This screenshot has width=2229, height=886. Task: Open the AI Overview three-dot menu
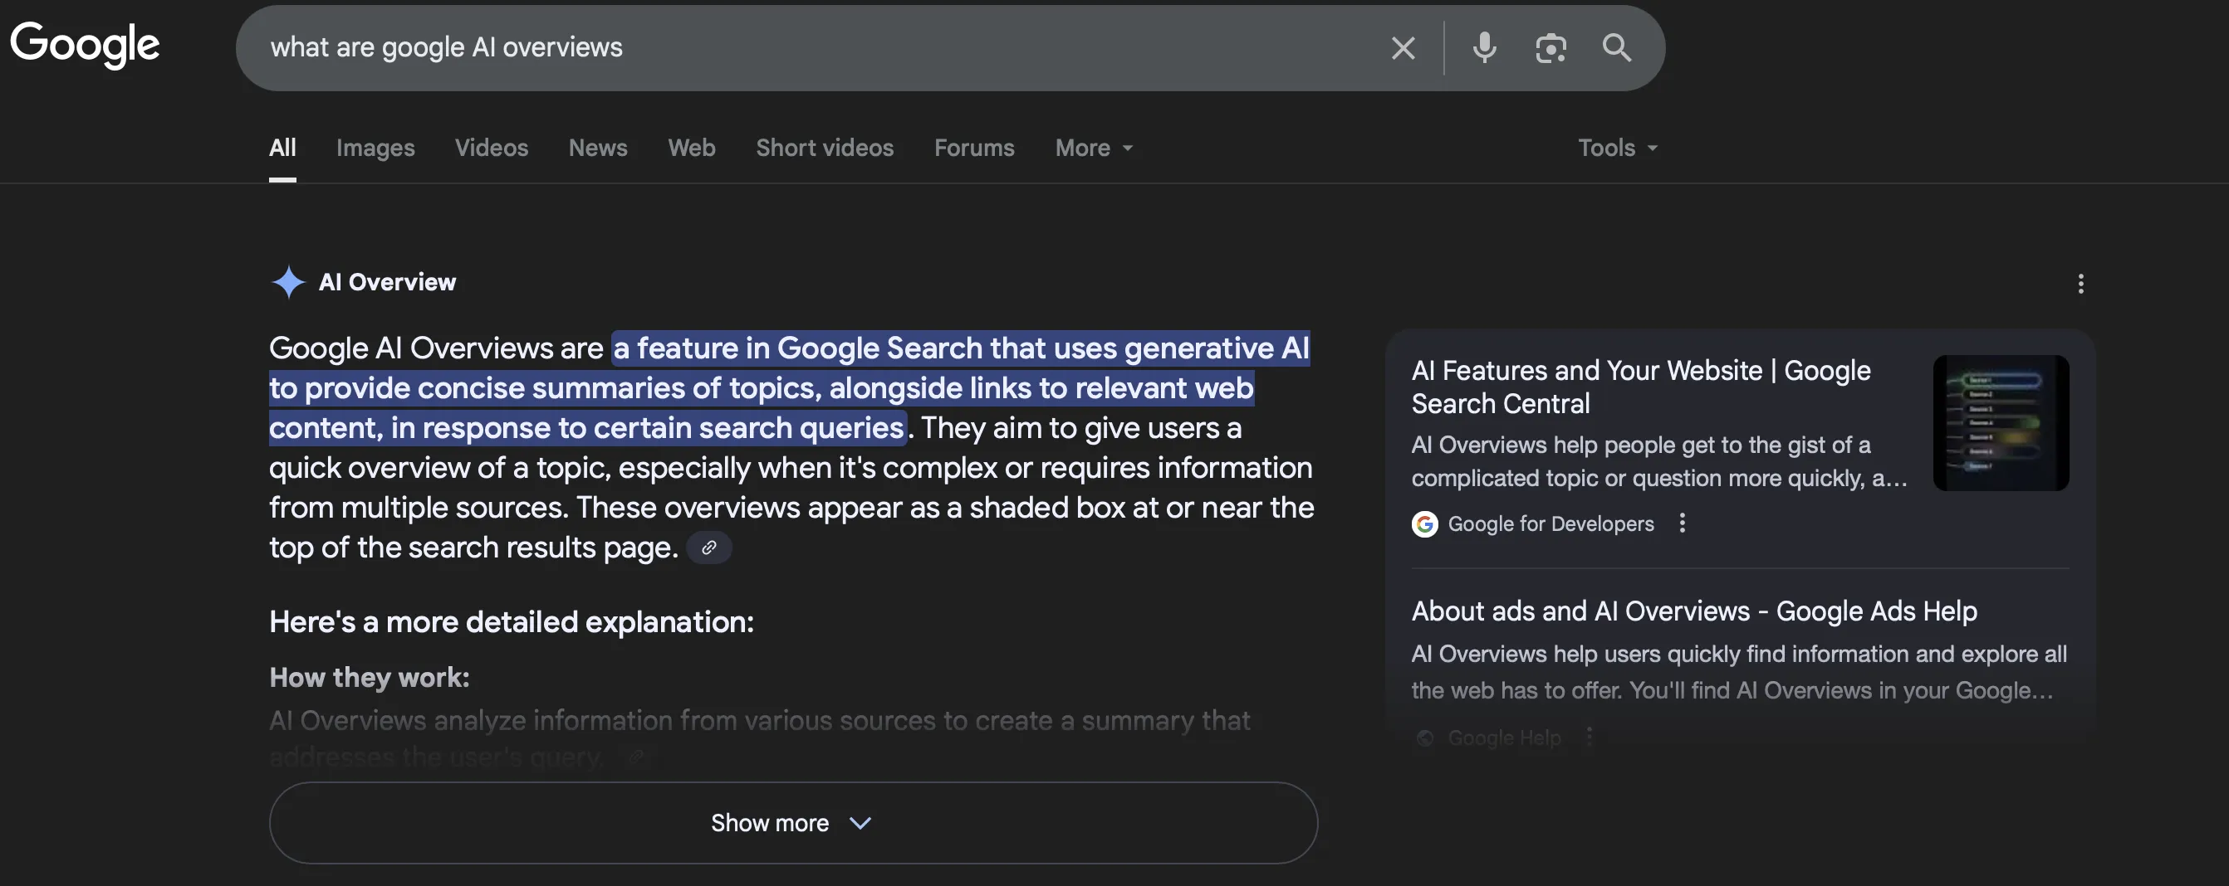[2080, 284]
